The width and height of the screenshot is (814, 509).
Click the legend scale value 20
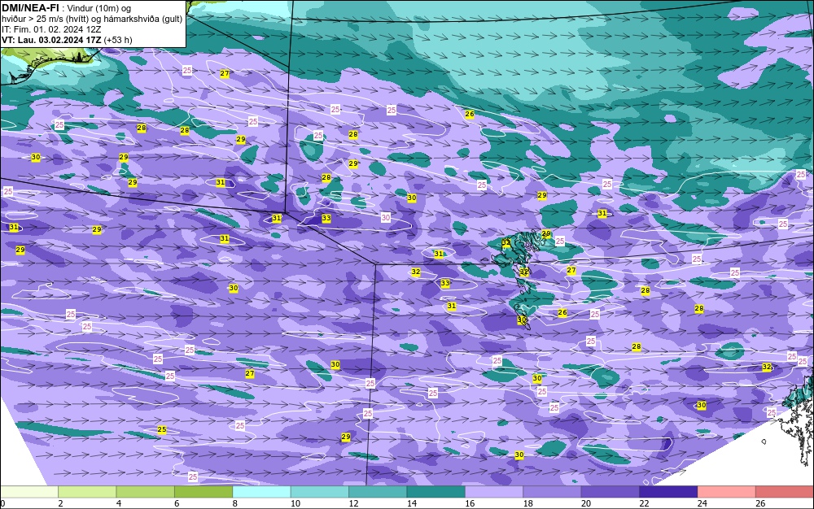(586, 503)
